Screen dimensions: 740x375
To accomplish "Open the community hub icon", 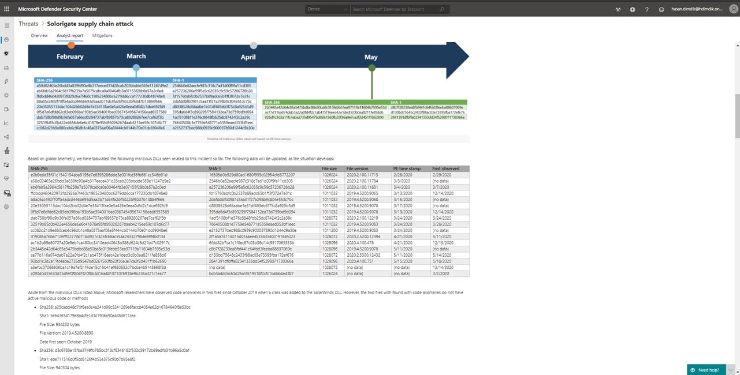I will 618,9.
